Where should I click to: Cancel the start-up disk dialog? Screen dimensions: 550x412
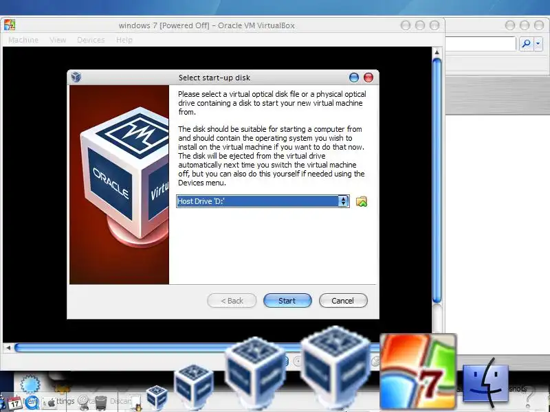pos(343,301)
